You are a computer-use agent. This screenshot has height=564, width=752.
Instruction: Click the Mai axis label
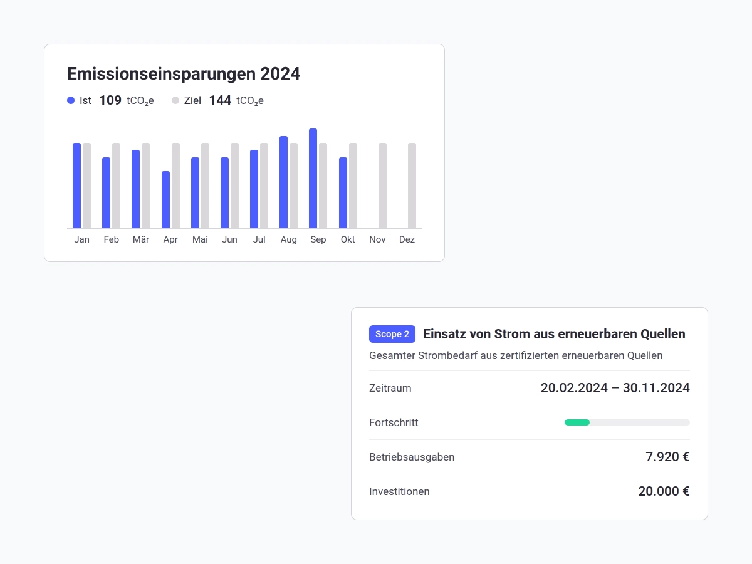click(200, 239)
